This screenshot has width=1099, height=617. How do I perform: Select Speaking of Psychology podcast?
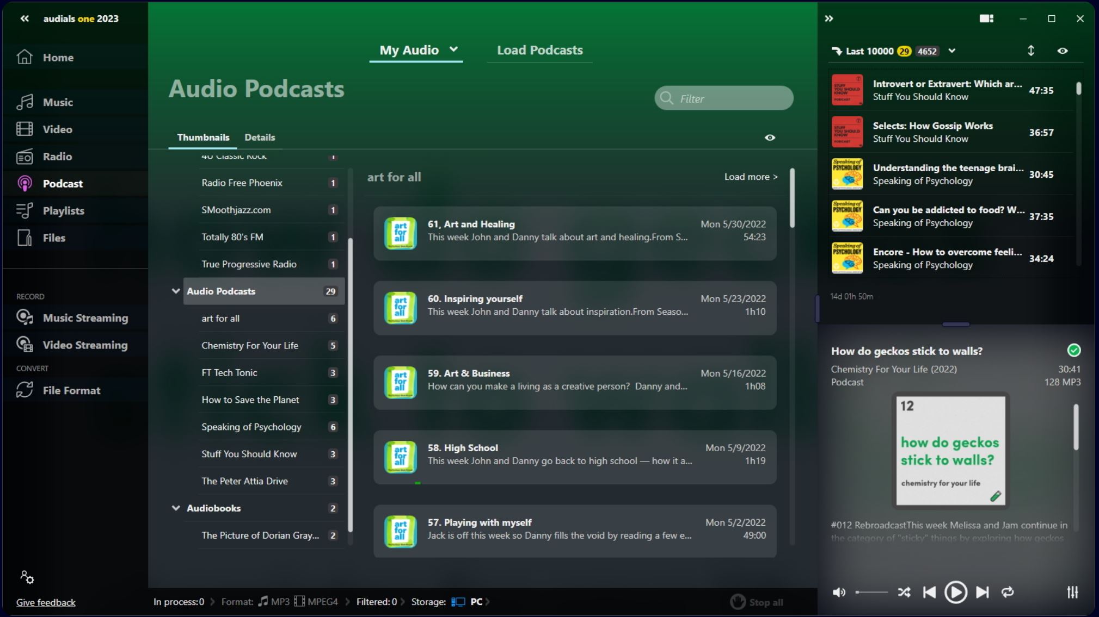click(x=271, y=427)
